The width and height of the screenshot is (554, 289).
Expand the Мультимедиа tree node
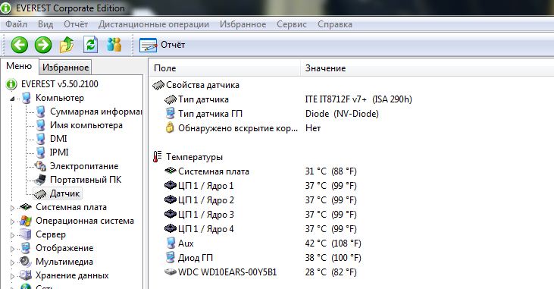point(12,262)
